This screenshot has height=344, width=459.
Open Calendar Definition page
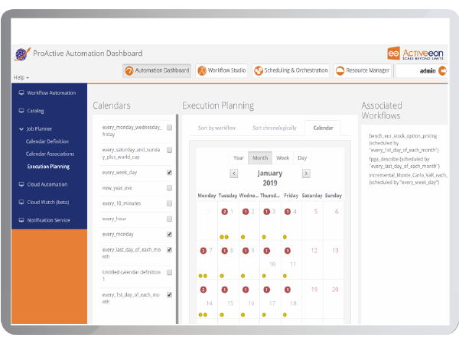(47, 141)
